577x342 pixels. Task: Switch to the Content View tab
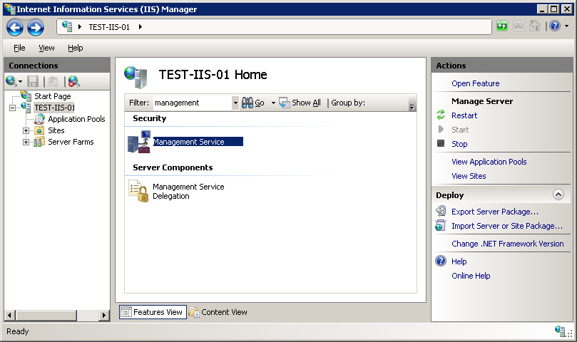(218, 312)
